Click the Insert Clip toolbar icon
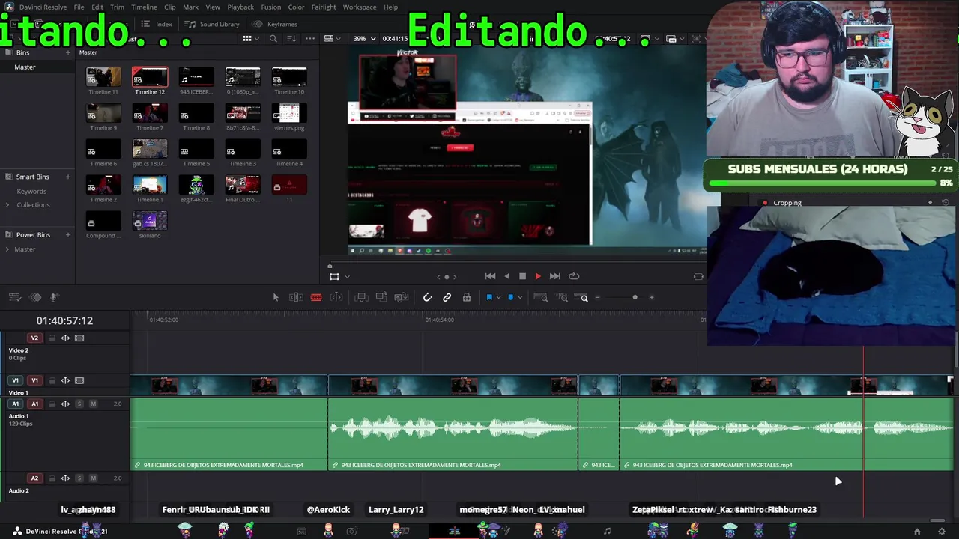 361,297
